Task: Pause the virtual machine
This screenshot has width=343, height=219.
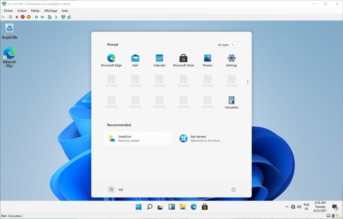Action: 36,17
